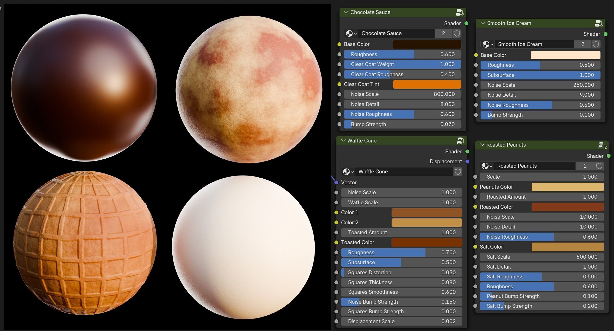Click Chocolate Sauce node group edit icon
614x331 pixels.
point(460,12)
